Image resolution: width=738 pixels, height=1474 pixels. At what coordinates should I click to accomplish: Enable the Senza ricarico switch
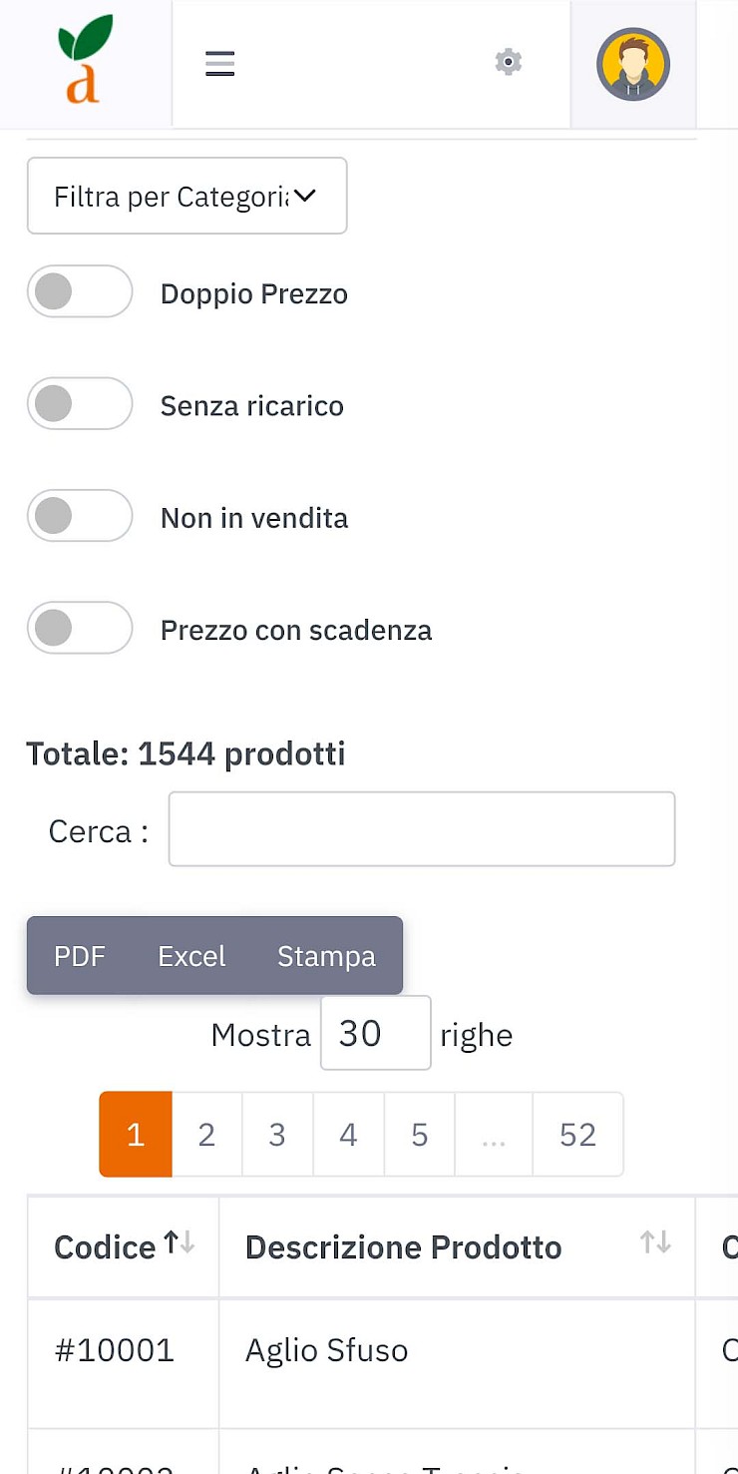click(x=80, y=403)
